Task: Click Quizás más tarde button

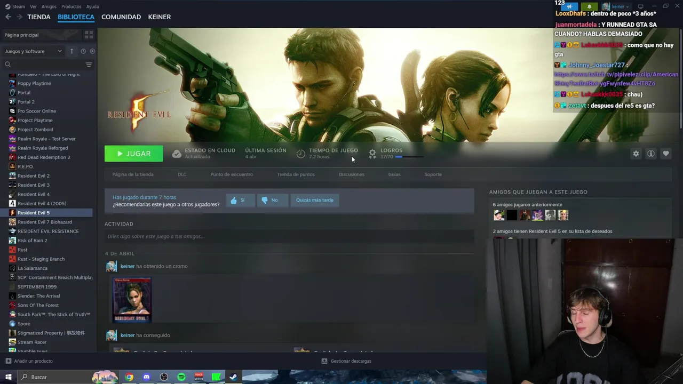Action: coord(315,200)
